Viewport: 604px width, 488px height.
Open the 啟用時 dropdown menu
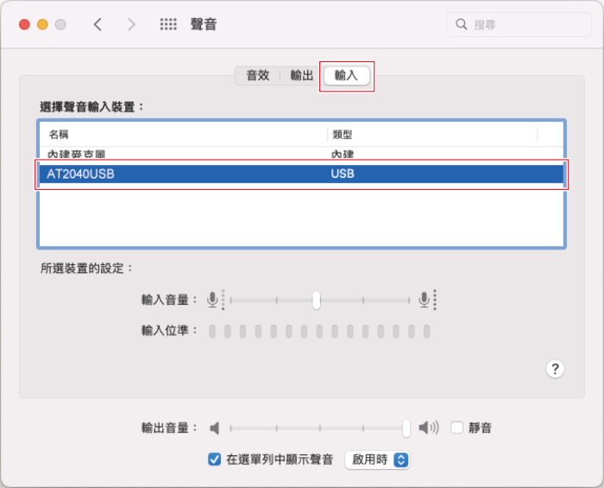coord(377,459)
